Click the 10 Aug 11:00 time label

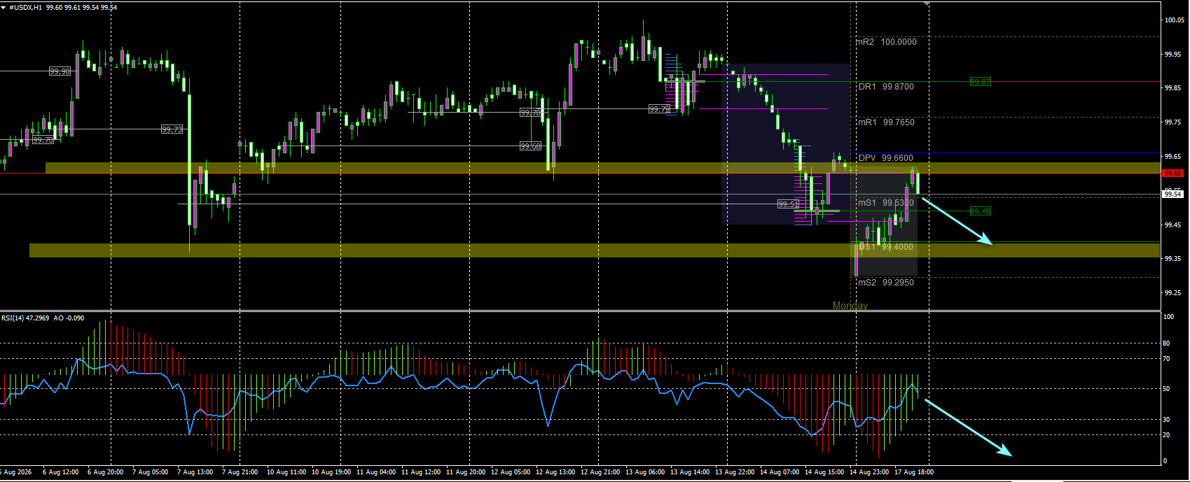[286, 472]
